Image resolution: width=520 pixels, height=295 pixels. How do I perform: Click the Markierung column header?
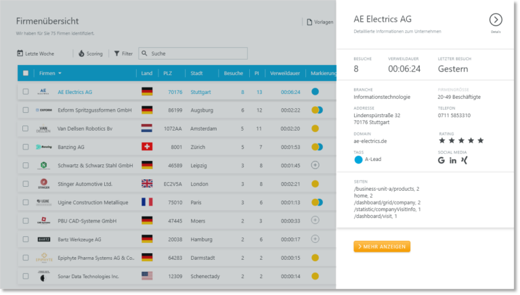point(323,73)
